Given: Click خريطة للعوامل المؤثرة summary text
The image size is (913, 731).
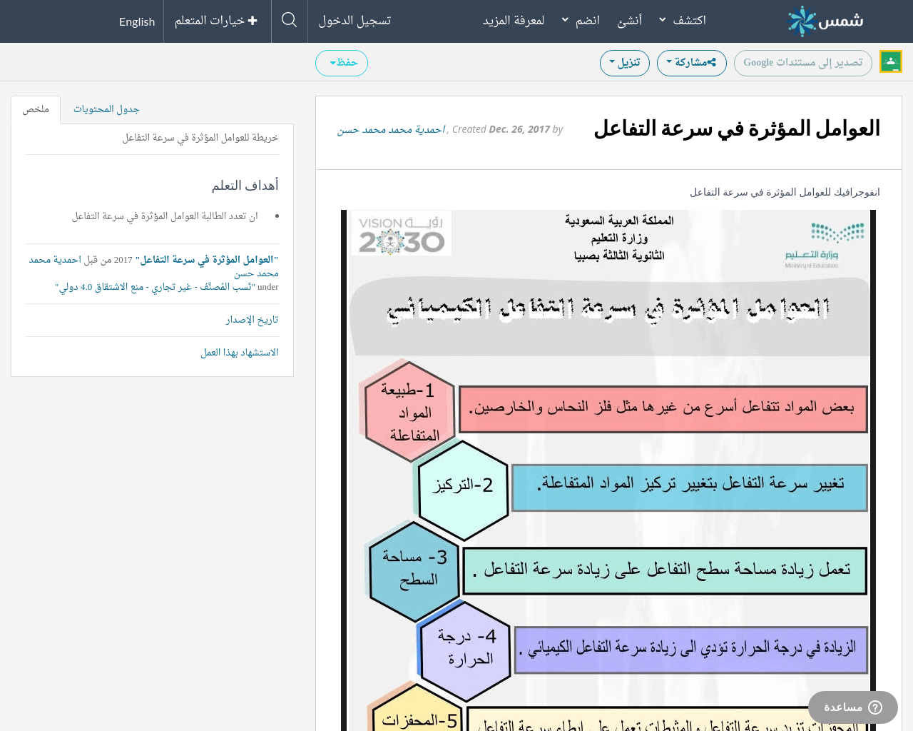Looking at the screenshot, I should coord(200,138).
